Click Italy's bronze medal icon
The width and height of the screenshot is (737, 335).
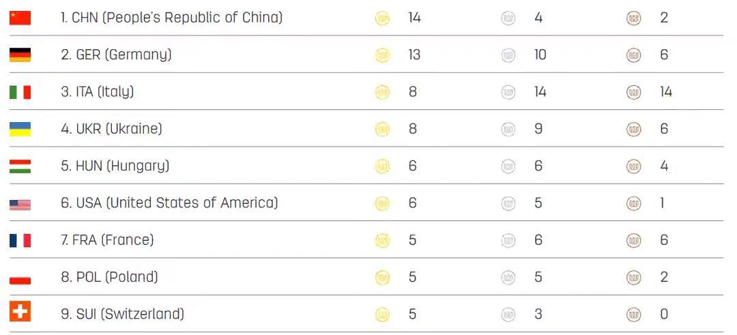coord(634,92)
